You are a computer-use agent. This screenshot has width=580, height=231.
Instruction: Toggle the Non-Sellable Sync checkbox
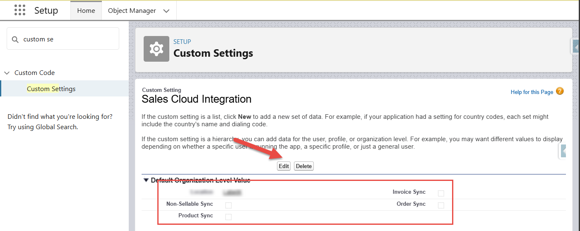(x=228, y=205)
